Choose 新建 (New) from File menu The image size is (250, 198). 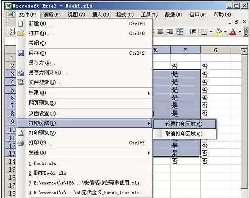pyautogui.click(x=85, y=24)
